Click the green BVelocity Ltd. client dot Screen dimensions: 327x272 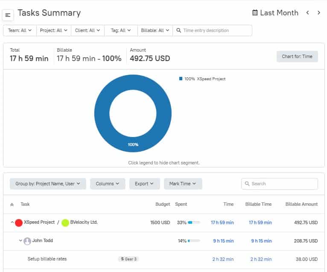click(x=65, y=223)
